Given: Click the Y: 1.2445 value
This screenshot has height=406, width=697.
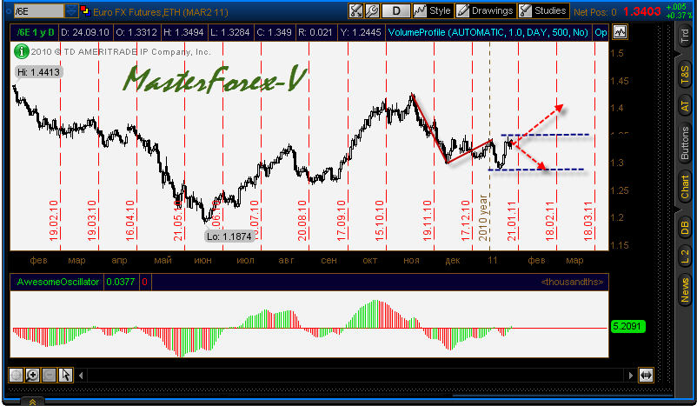Looking at the screenshot, I should pos(361,32).
